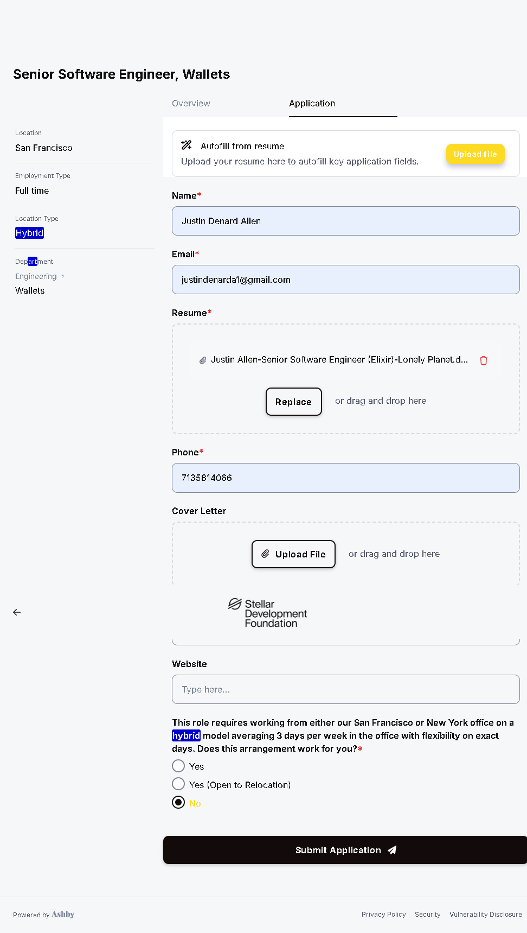Click the chevron next to Engineering department
The width and height of the screenshot is (527, 933).
point(63,276)
